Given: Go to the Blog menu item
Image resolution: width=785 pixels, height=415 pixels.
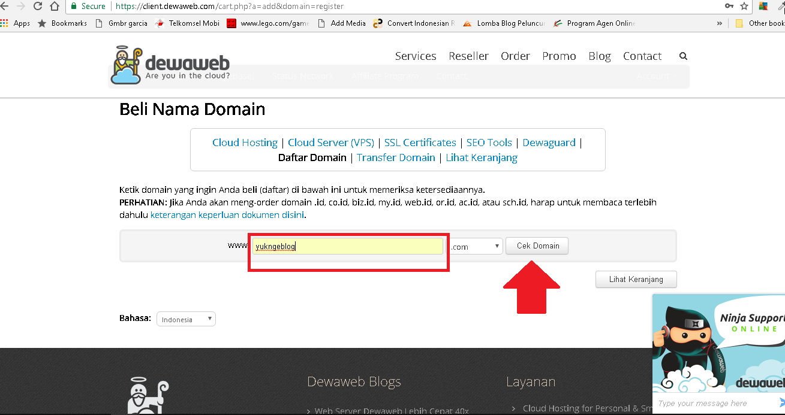Looking at the screenshot, I should click(x=600, y=56).
